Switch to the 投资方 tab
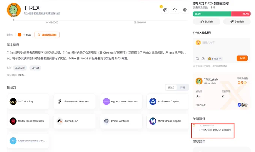The width and height of the screenshot is (255, 152). click(x=171, y=87)
